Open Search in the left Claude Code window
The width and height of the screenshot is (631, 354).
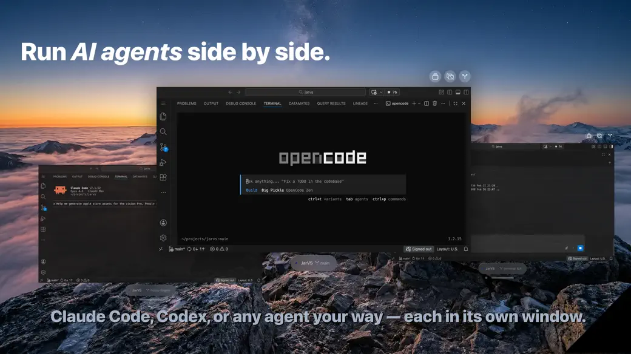click(x=43, y=197)
